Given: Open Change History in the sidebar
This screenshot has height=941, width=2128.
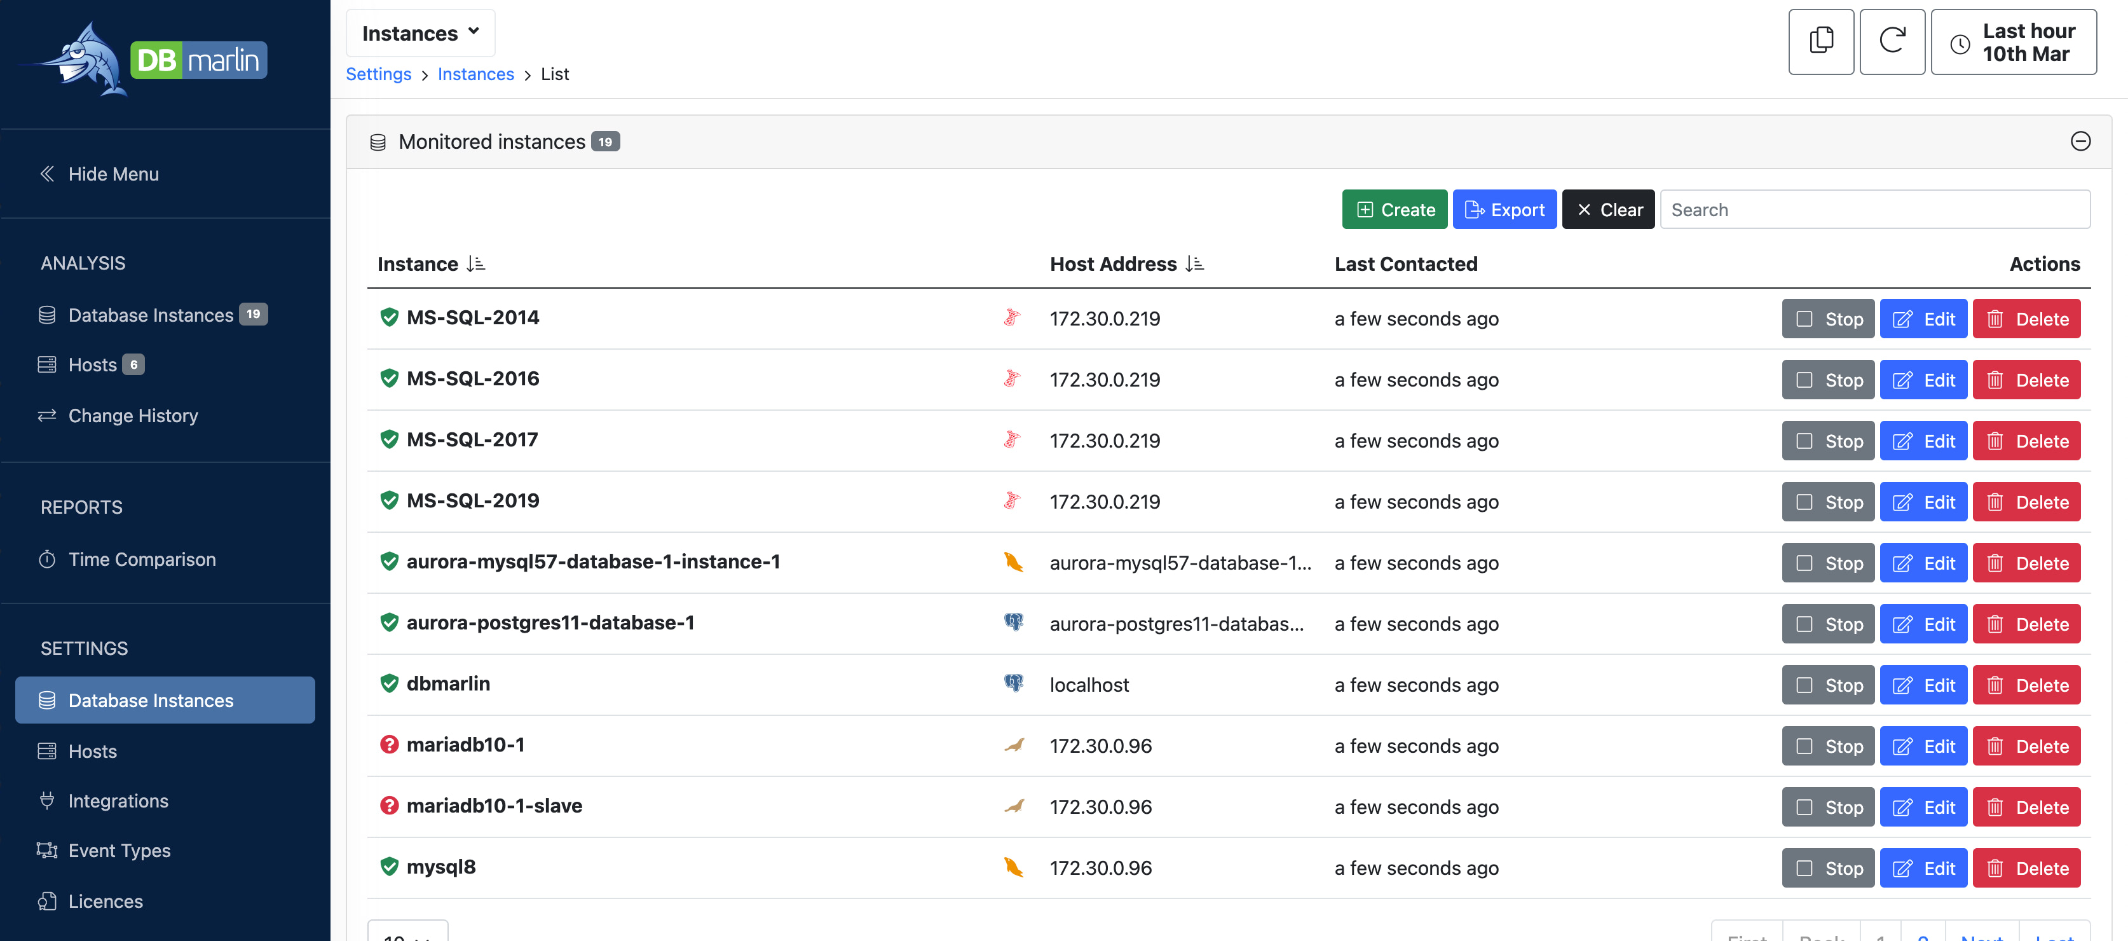Looking at the screenshot, I should pyautogui.click(x=133, y=416).
